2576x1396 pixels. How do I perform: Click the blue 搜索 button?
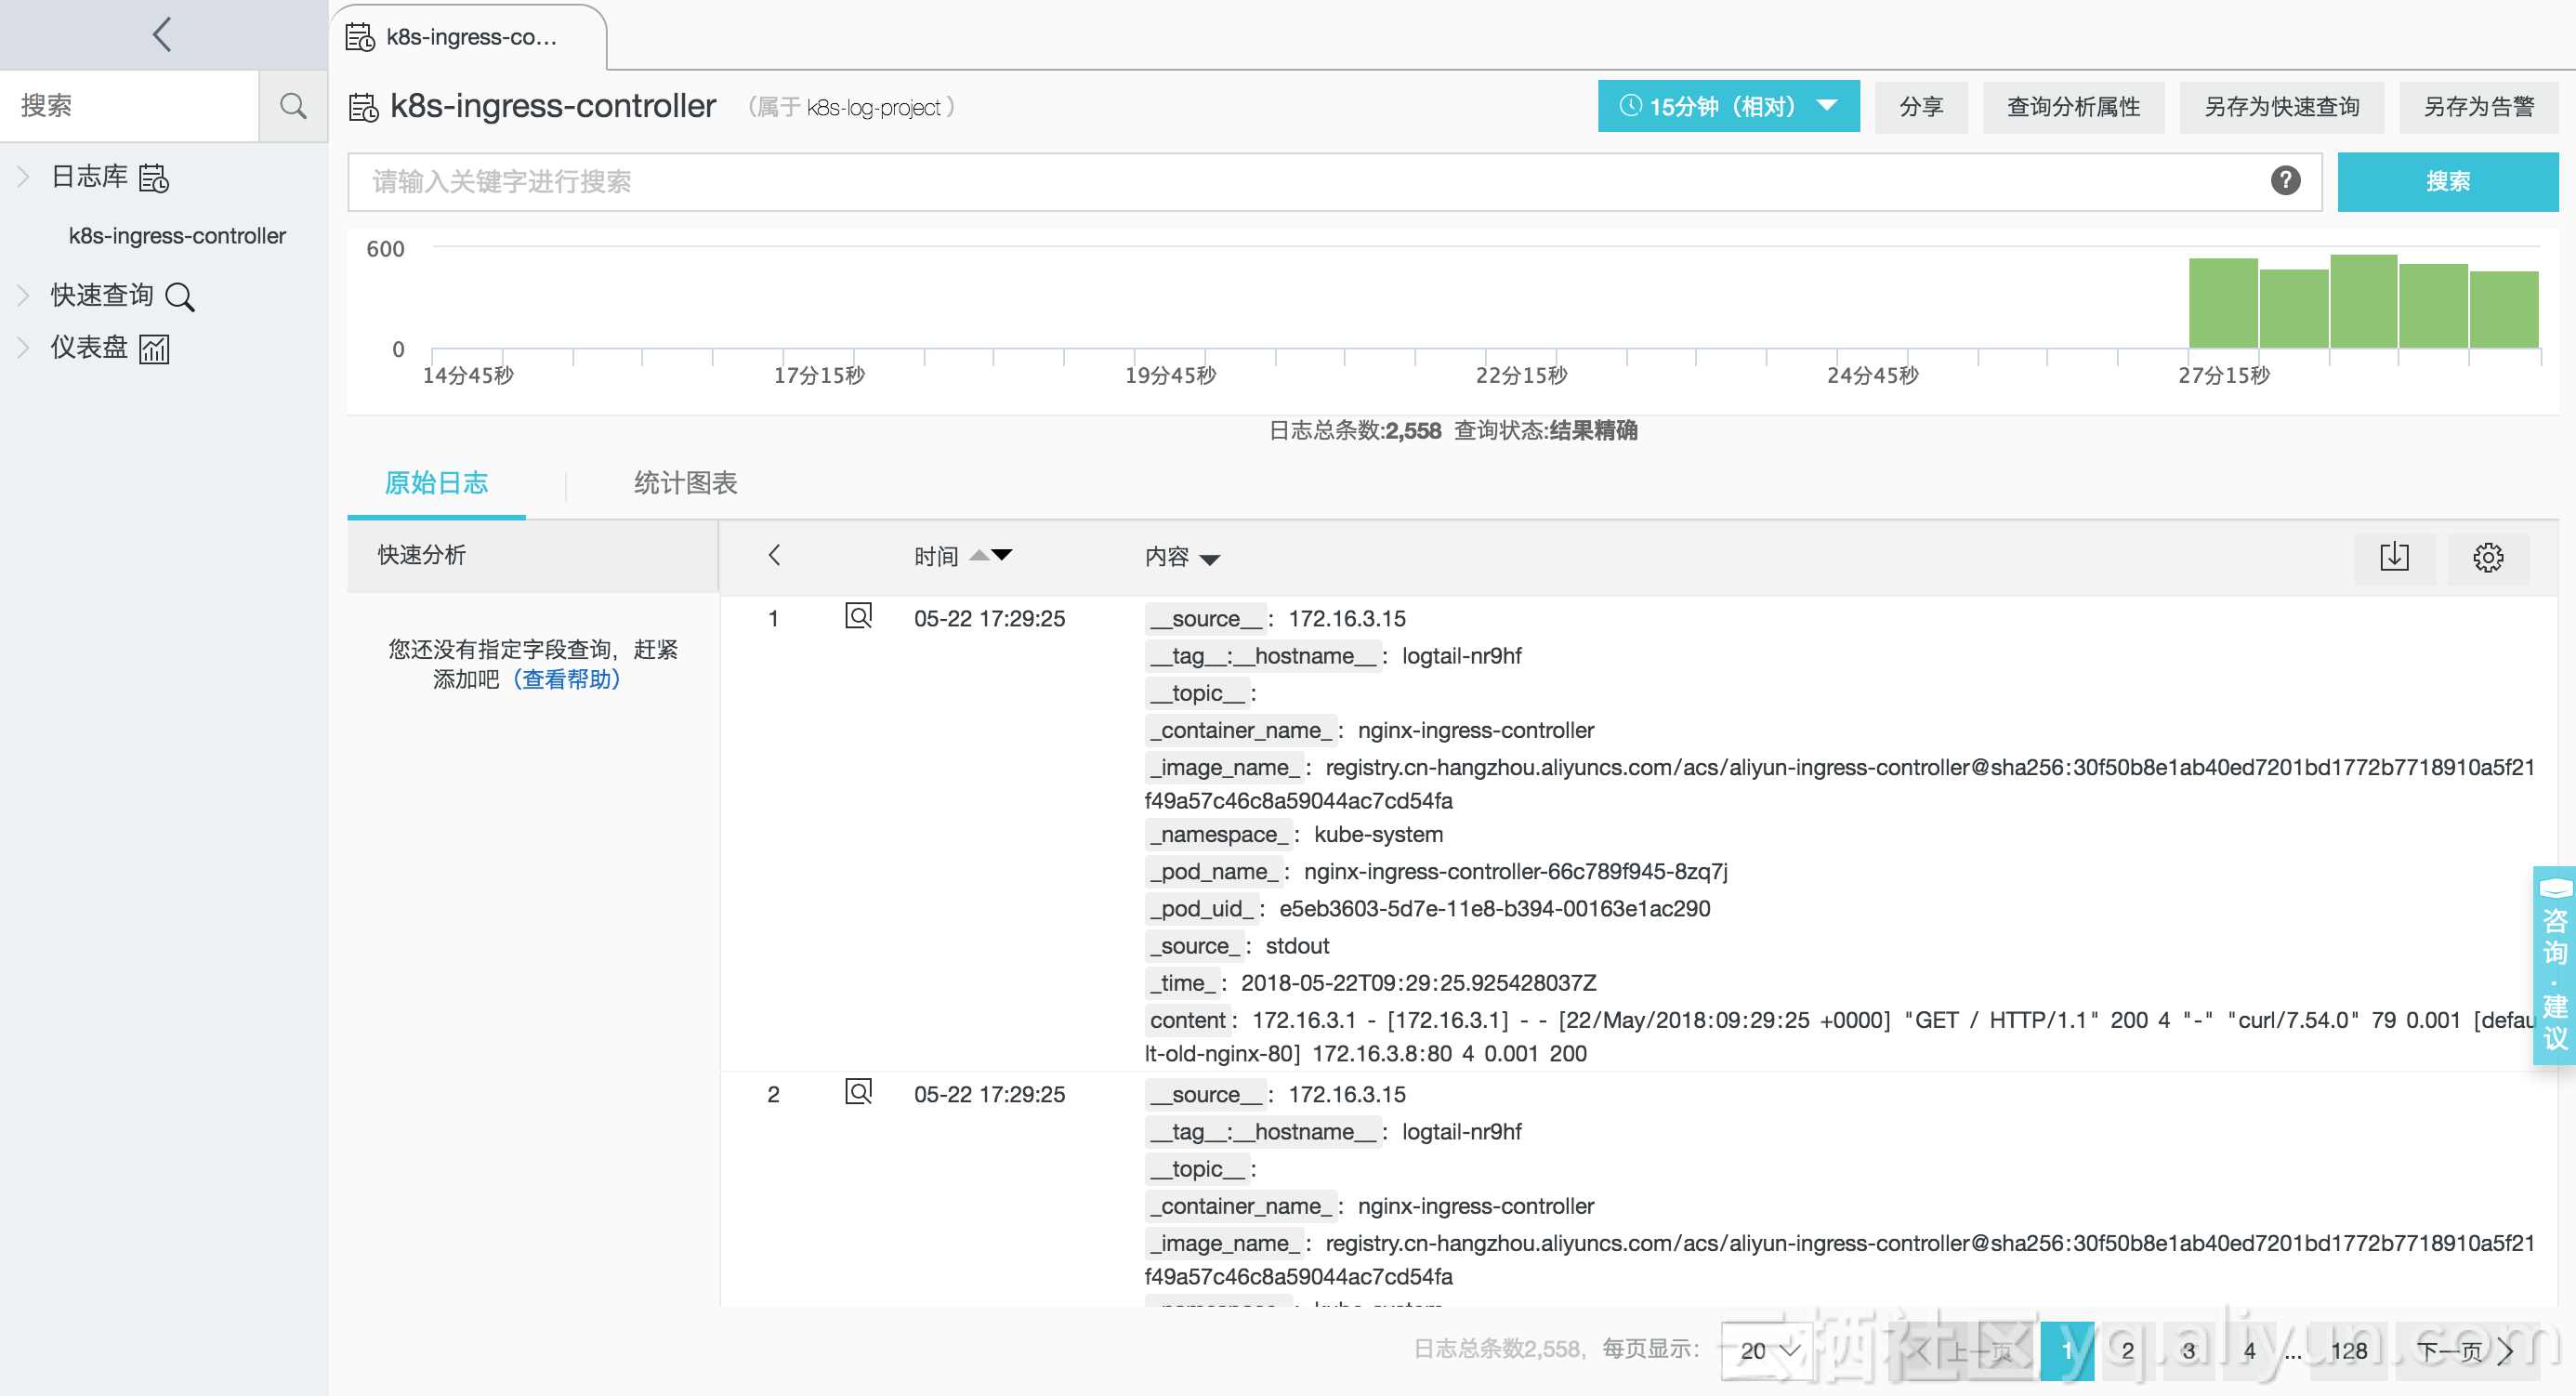pos(2447,181)
